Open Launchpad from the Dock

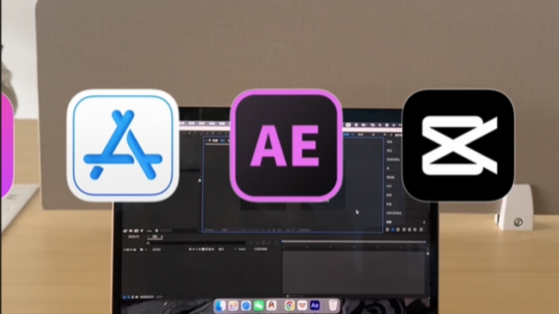point(233,306)
